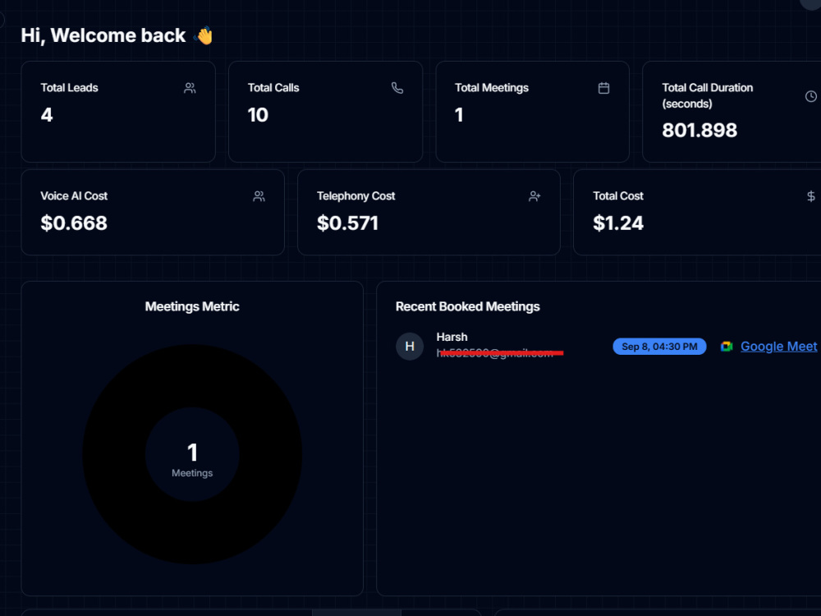Click the name Harsh in booked meetings
The image size is (821, 616).
click(x=452, y=337)
